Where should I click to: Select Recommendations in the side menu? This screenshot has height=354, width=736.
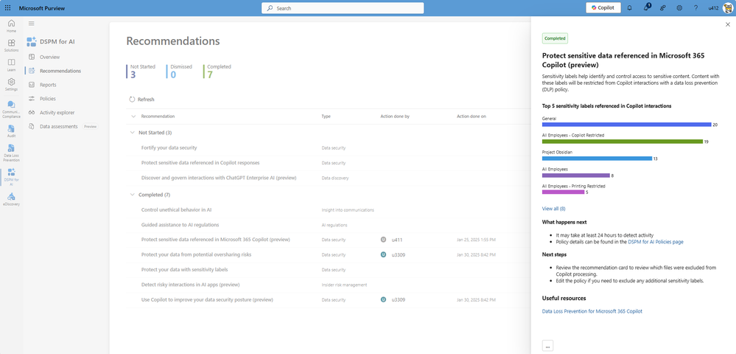60,71
